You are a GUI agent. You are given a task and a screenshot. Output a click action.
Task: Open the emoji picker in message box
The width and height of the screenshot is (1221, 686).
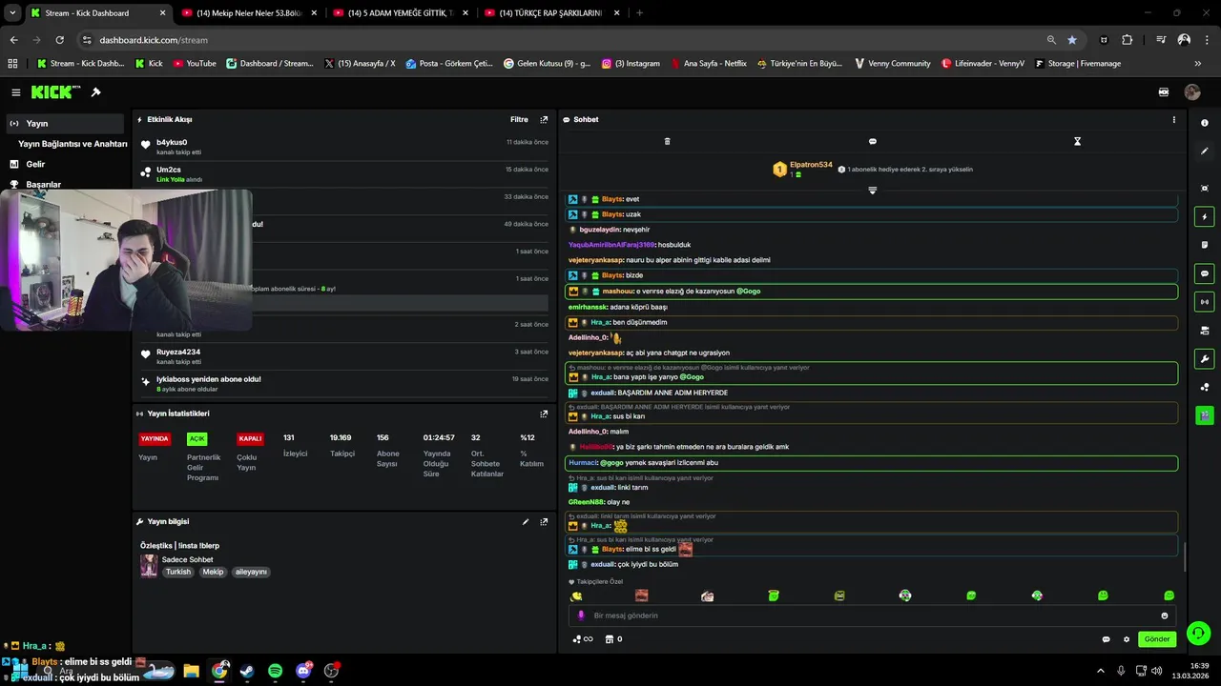pyautogui.click(x=1165, y=615)
